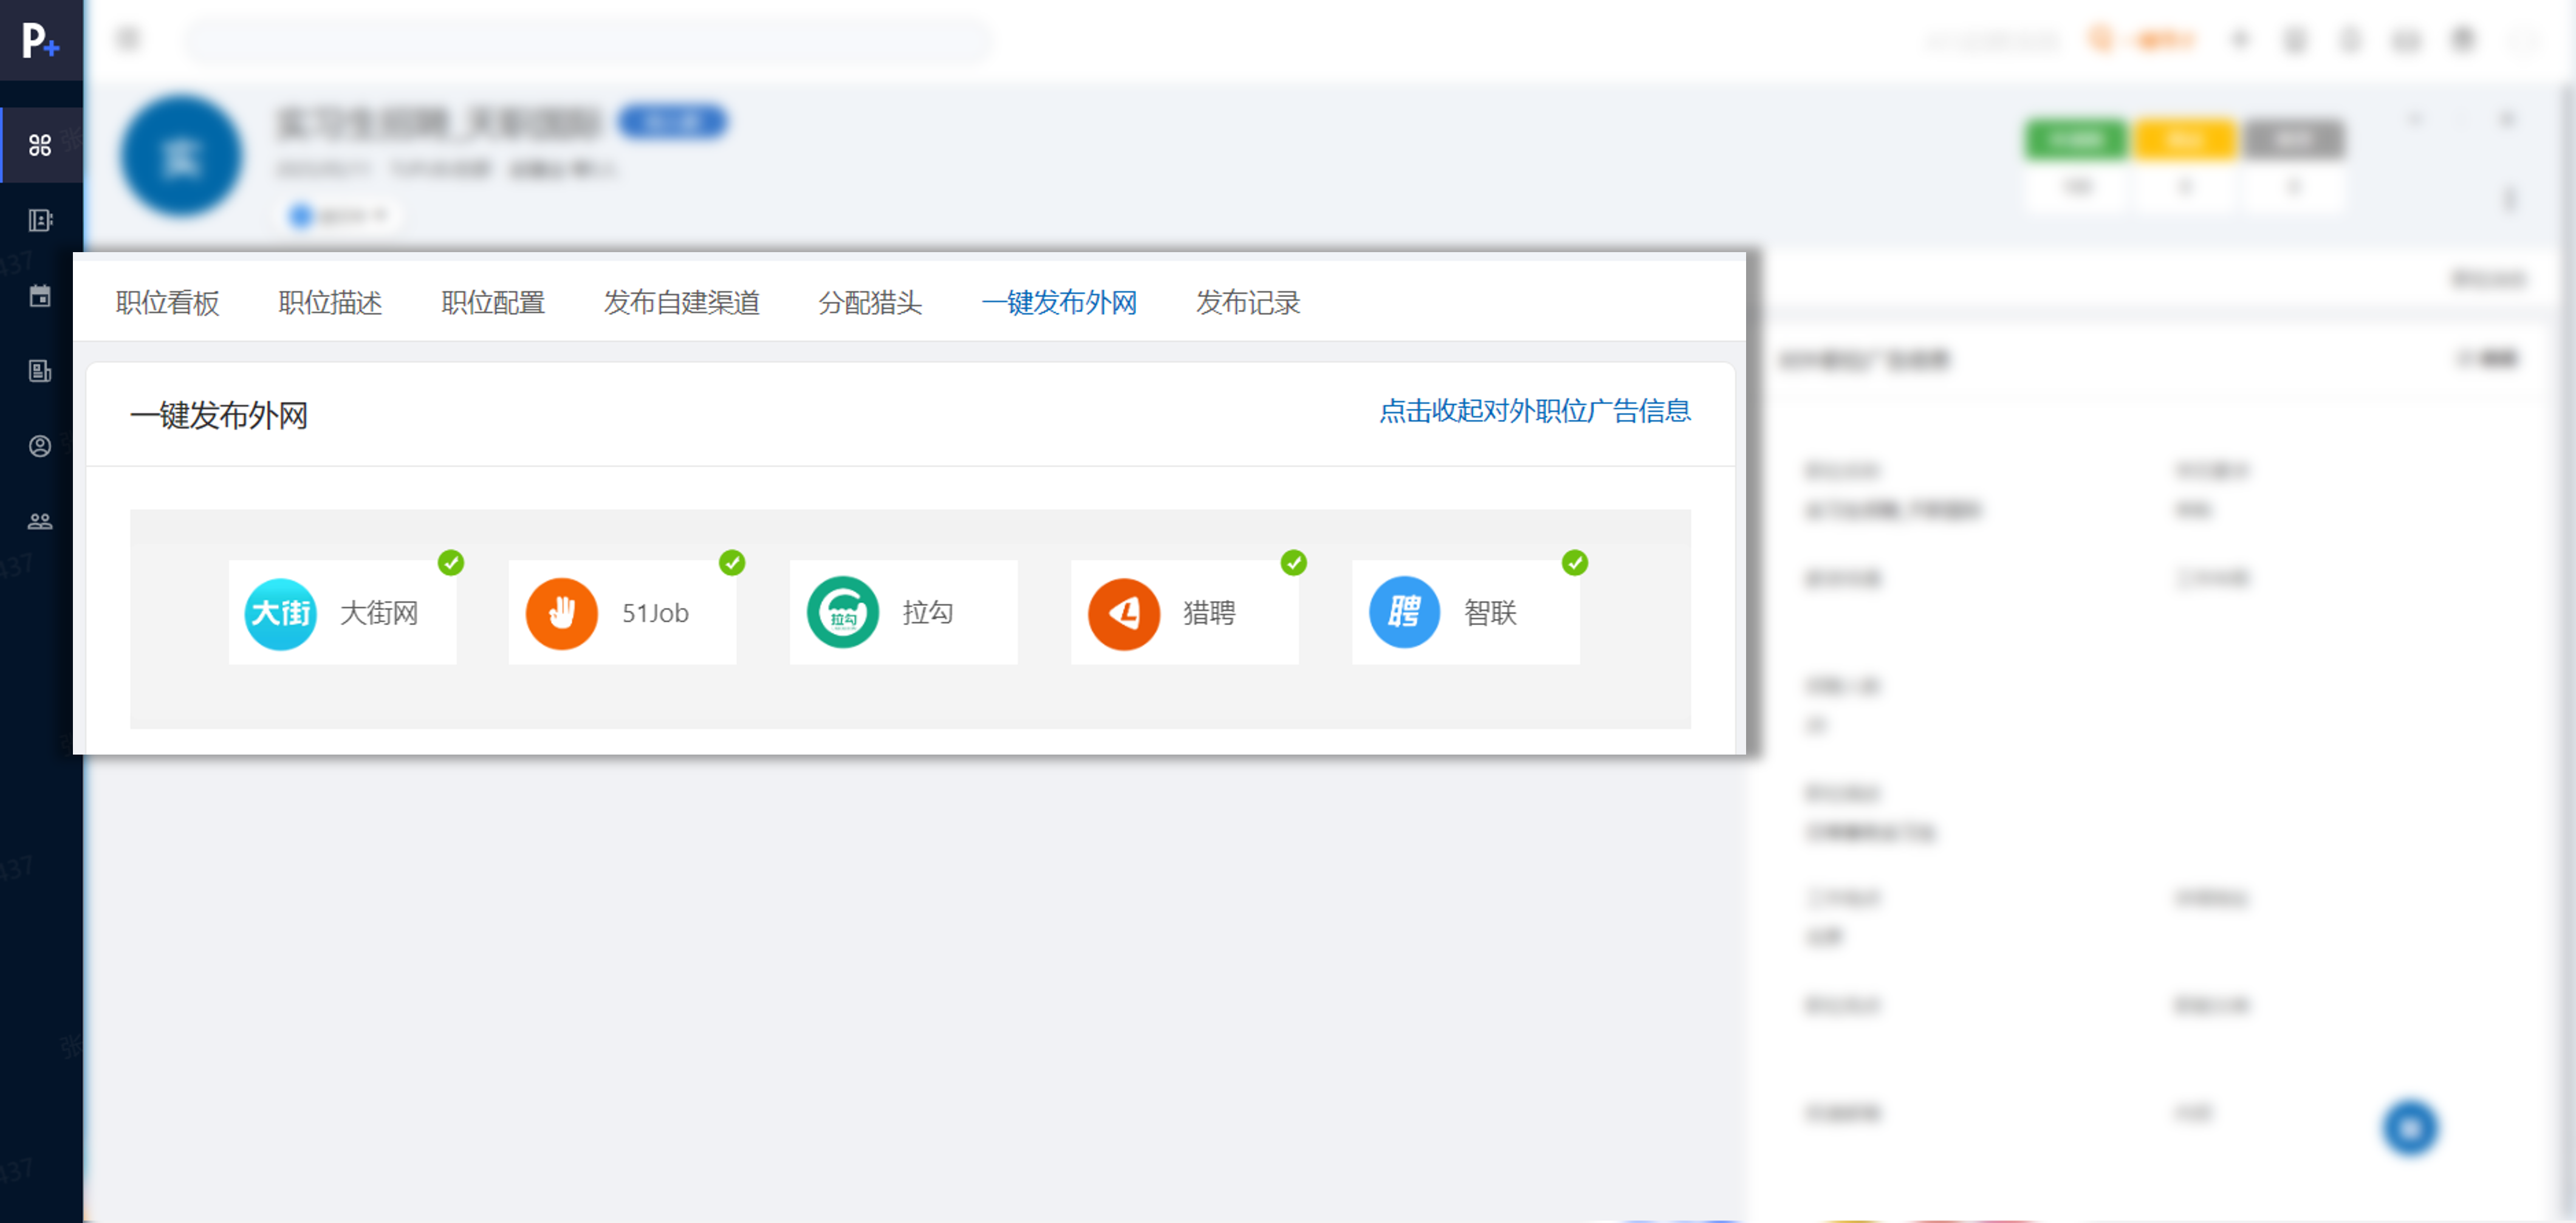This screenshot has height=1223, width=2576.
Task: Click the 51Job orange hand icon
Action: [561, 613]
